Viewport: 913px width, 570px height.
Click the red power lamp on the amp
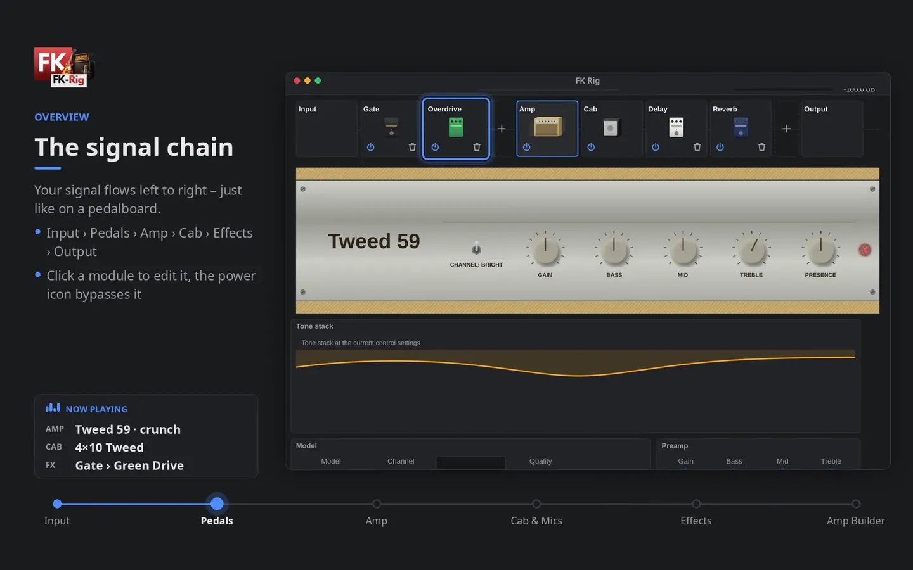(865, 250)
